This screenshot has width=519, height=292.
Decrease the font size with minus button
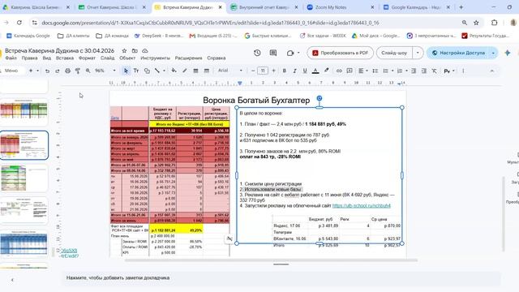pos(253,71)
